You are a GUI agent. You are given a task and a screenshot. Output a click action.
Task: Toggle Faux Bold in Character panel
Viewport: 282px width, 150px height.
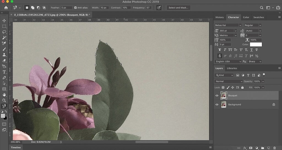tap(219, 50)
